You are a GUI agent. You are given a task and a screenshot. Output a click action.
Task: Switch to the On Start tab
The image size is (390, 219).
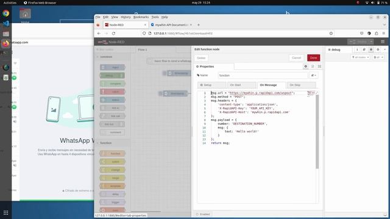click(x=241, y=85)
